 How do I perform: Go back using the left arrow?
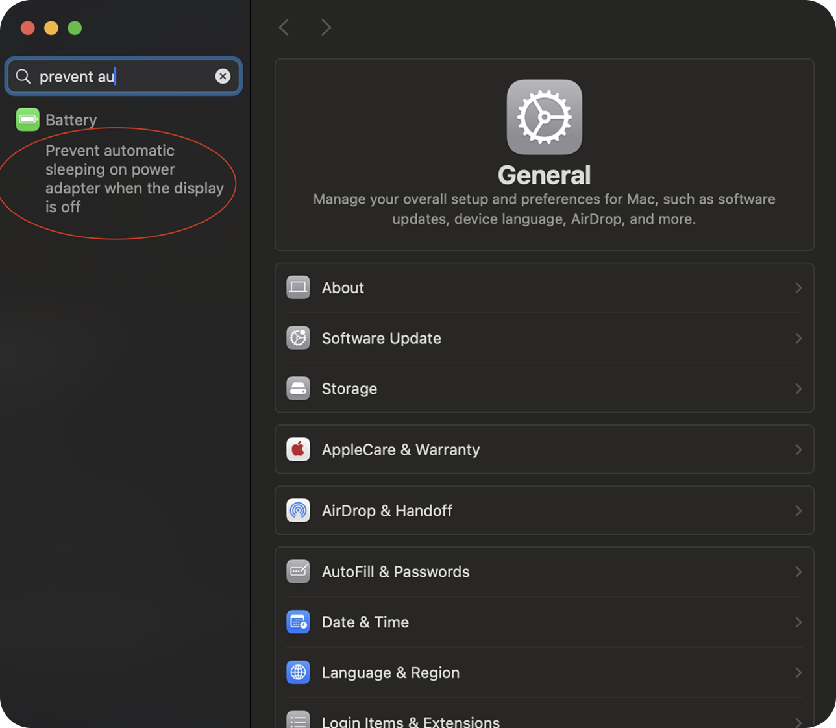tap(284, 27)
